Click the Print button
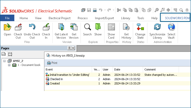This screenshot has width=191, height=108. [x=52, y=63]
